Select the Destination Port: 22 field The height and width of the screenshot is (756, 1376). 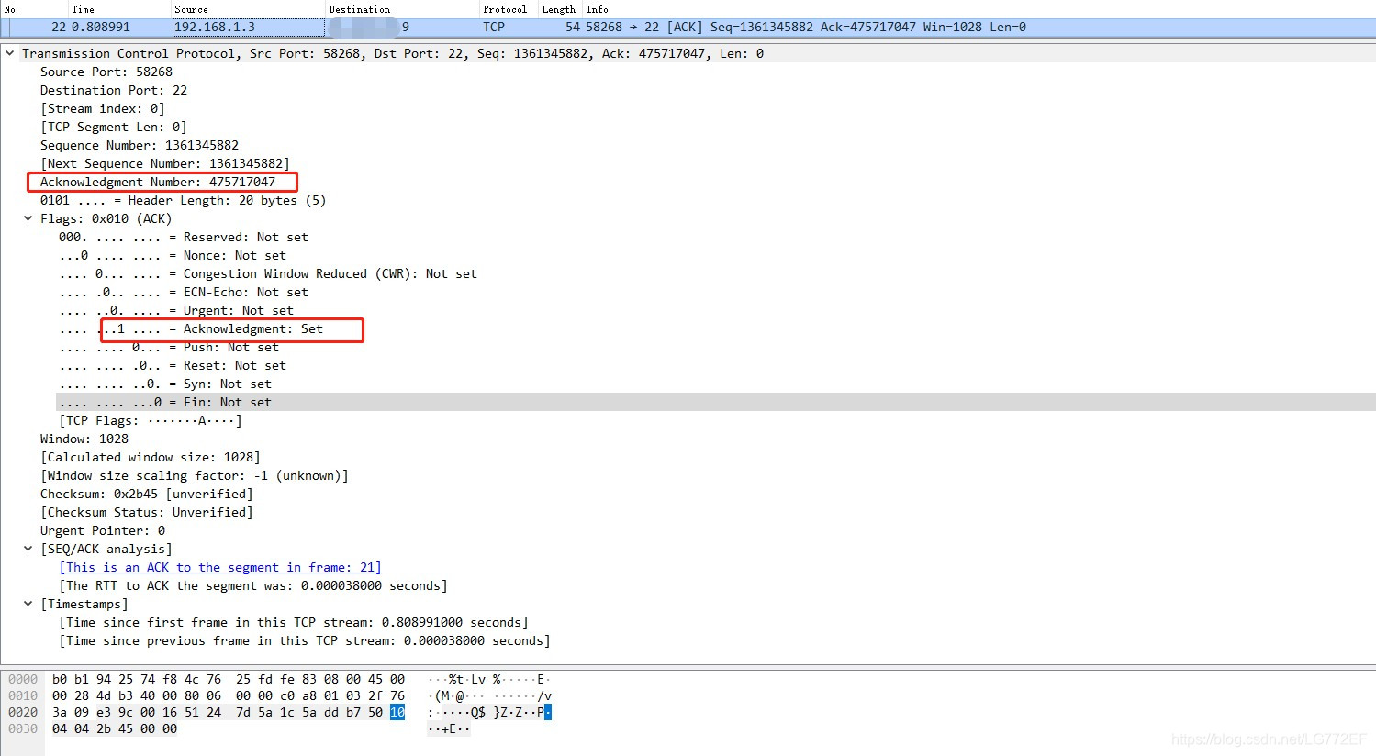coord(114,90)
